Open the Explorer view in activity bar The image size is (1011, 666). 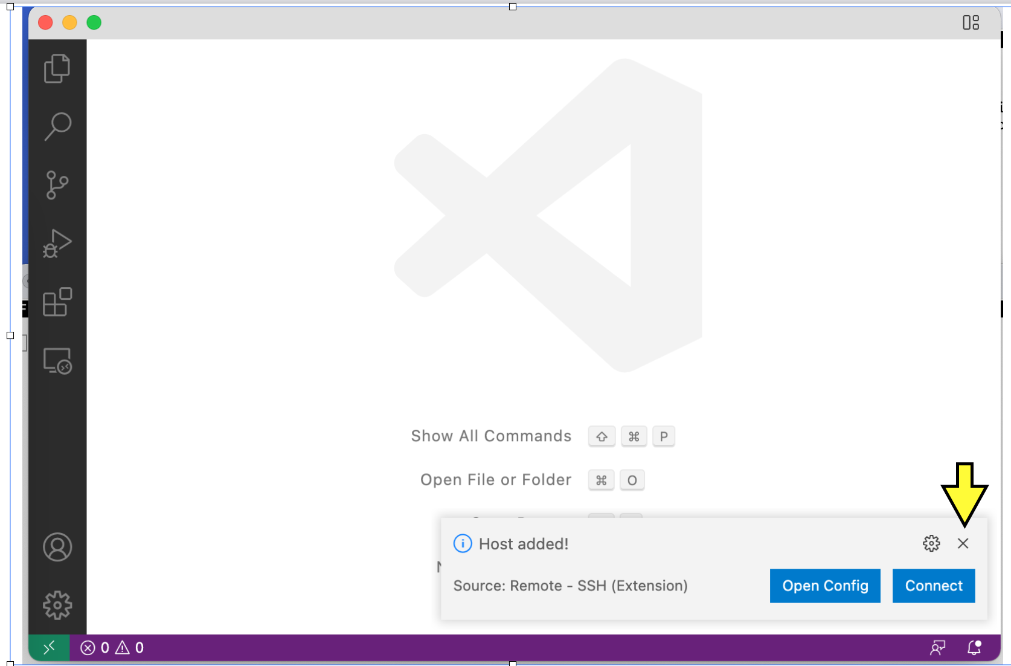coord(57,68)
